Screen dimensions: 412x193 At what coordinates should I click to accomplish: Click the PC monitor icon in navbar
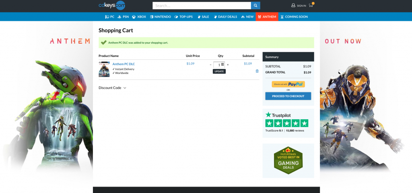click(x=107, y=17)
